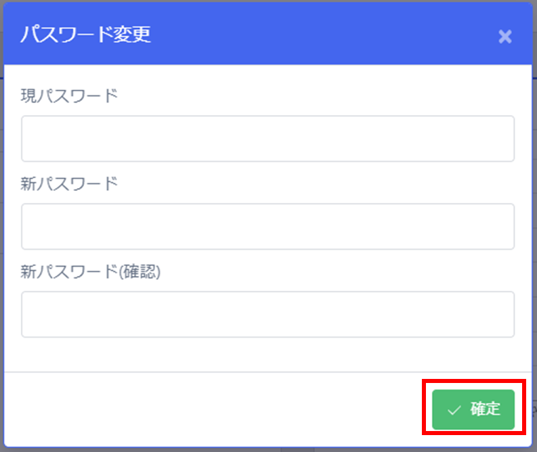Image resolution: width=537 pixels, height=452 pixels.
Task: Click the 新パスワード label above the second field
Action: coord(70,184)
